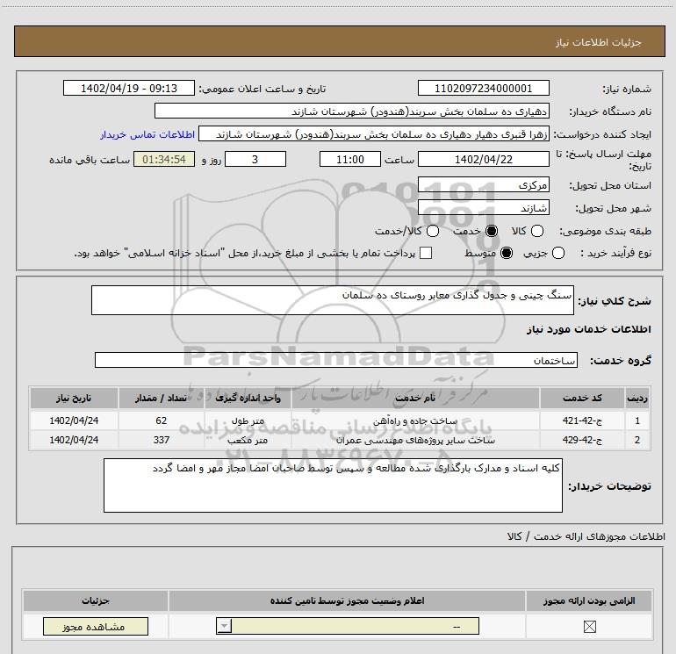
Task: Select the کالا/خدمت radio button
Action: [x=433, y=231]
